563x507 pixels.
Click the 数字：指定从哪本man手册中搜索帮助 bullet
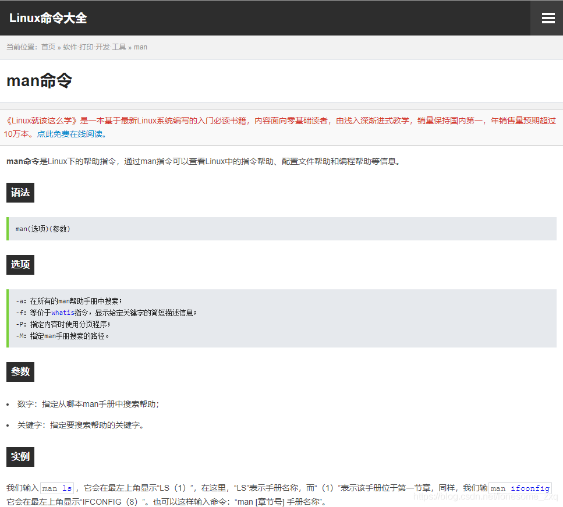(88, 404)
